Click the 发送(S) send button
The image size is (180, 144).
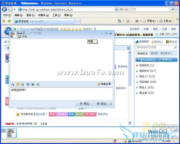point(102,104)
